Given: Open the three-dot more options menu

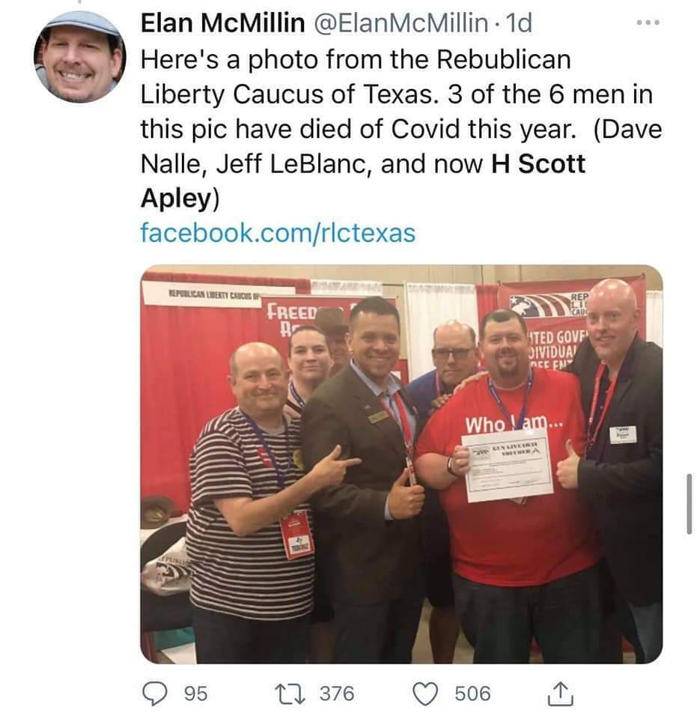Looking at the screenshot, I should pos(648,22).
